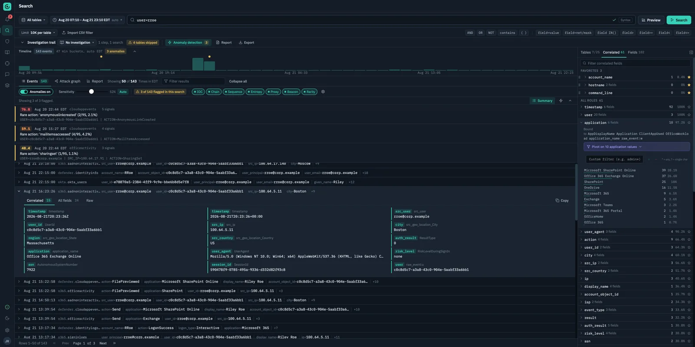This screenshot has width=695, height=347.
Task: Open the All tables dropdown
Action: click(34, 20)
